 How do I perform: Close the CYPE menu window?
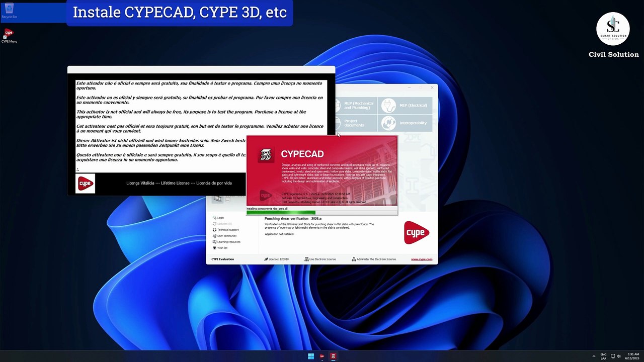tap(432, 88)
